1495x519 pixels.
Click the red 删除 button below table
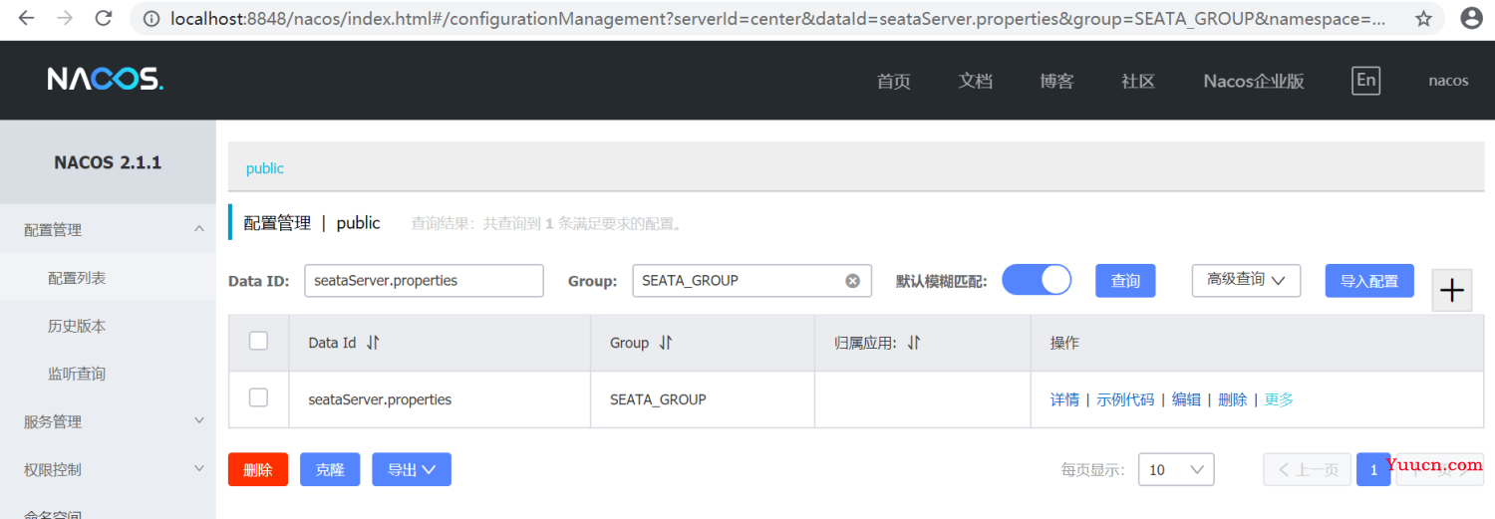[x=258, y=469]
